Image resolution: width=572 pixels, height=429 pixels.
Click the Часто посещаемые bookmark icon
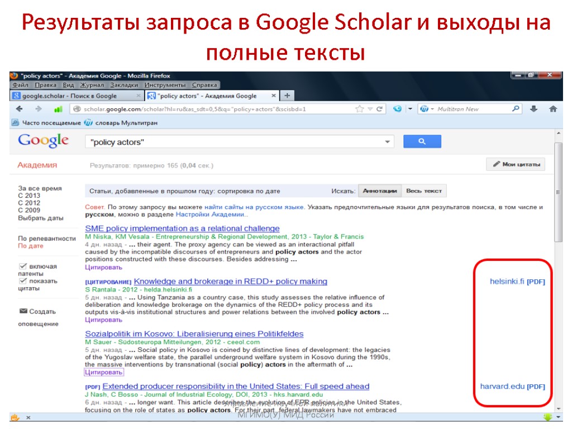(15, 122)
